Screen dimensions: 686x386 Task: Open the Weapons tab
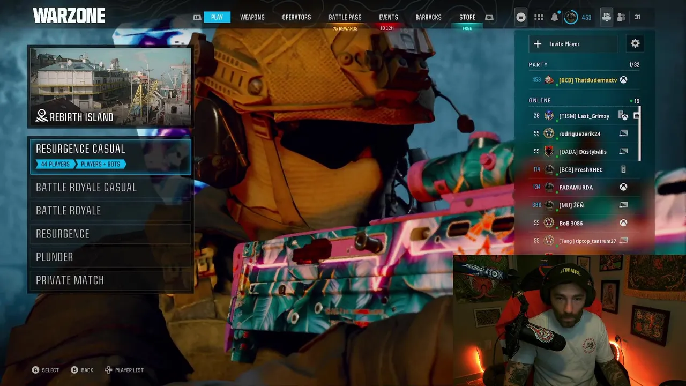pos(252,17)
